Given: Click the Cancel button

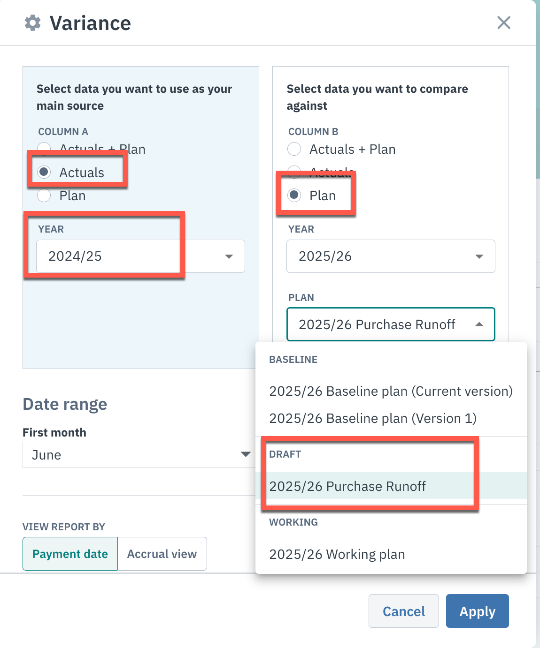Looking at the screenshot, I should click(x=404, y=611).
